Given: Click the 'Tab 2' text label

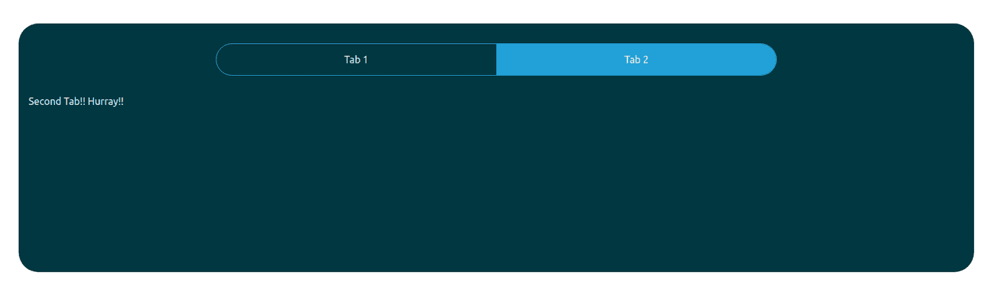Looking at the screenshot, I should [636, 60].
